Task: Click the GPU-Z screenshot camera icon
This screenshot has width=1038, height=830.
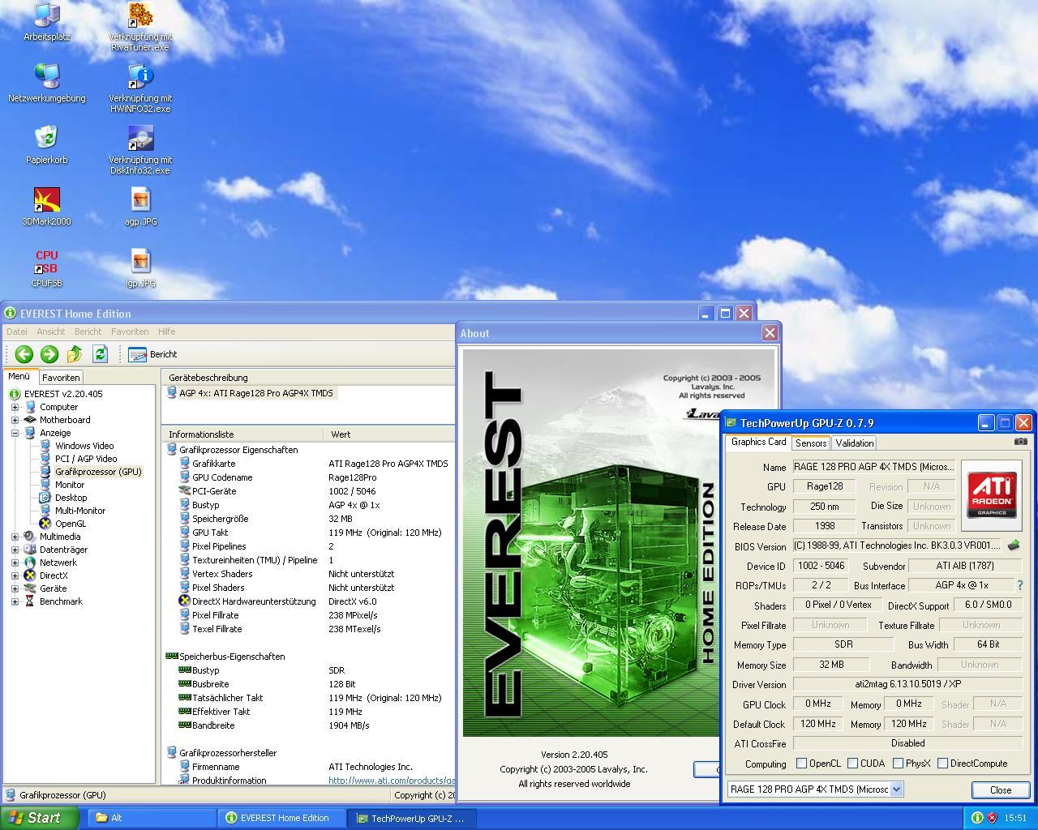Action: pyautogui.click(x=1021, y=442)
